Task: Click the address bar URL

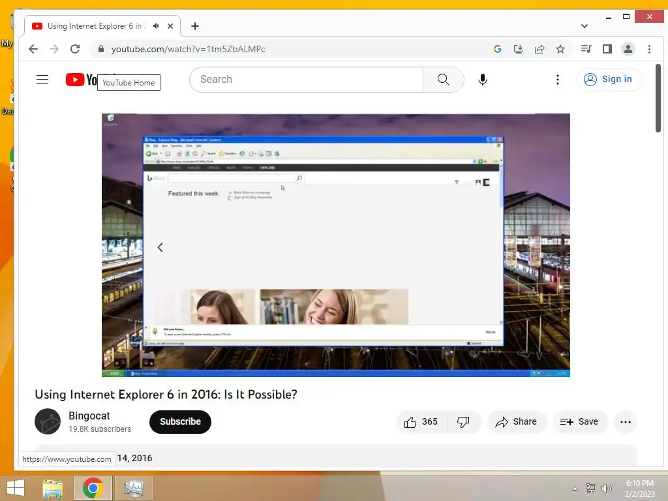Action: click(189, 49)
